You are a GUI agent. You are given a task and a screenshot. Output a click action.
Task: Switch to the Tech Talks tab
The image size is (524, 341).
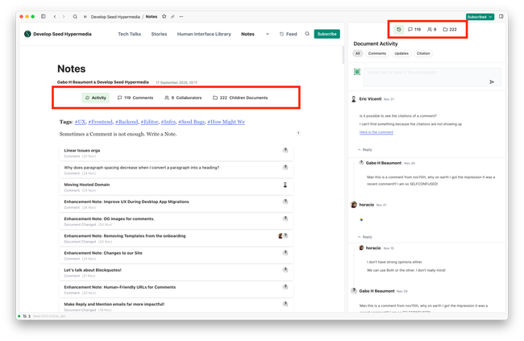click(130, 34)
